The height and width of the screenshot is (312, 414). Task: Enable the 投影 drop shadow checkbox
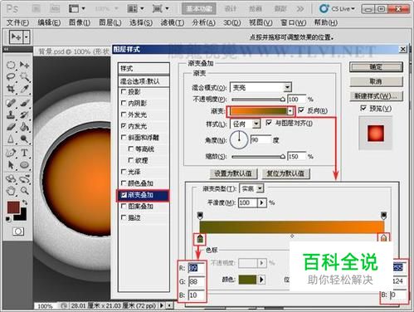[124, 91]
